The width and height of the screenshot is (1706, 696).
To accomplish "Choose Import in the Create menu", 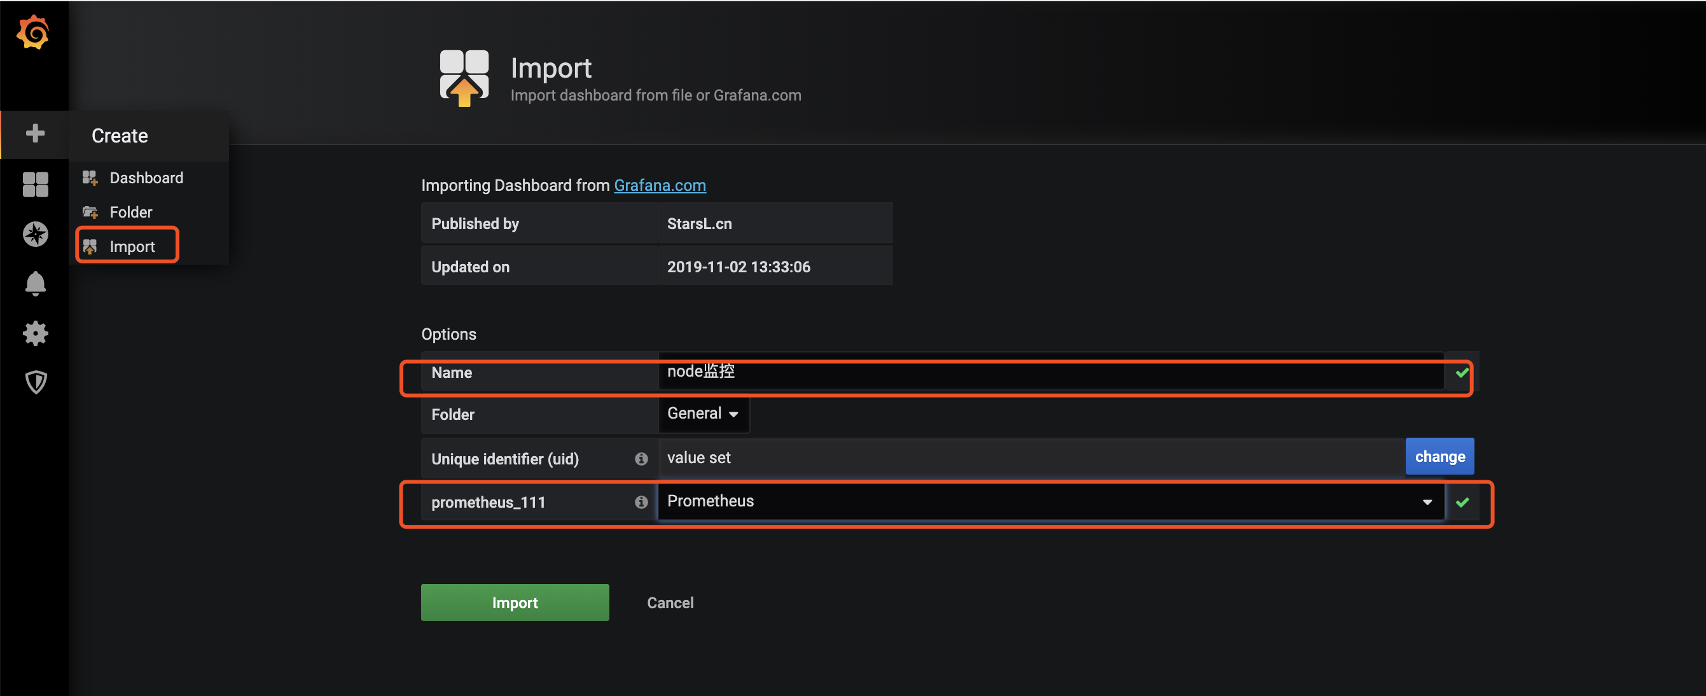I will 132,246.
